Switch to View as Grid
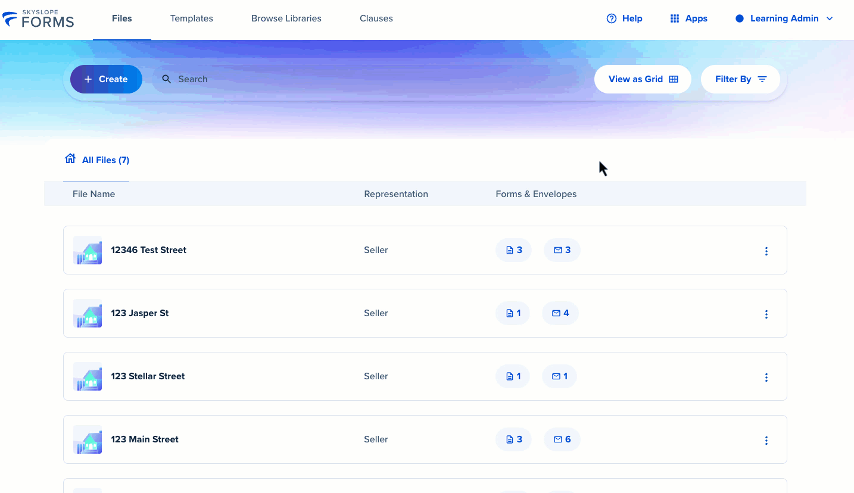 pos(643,79)
